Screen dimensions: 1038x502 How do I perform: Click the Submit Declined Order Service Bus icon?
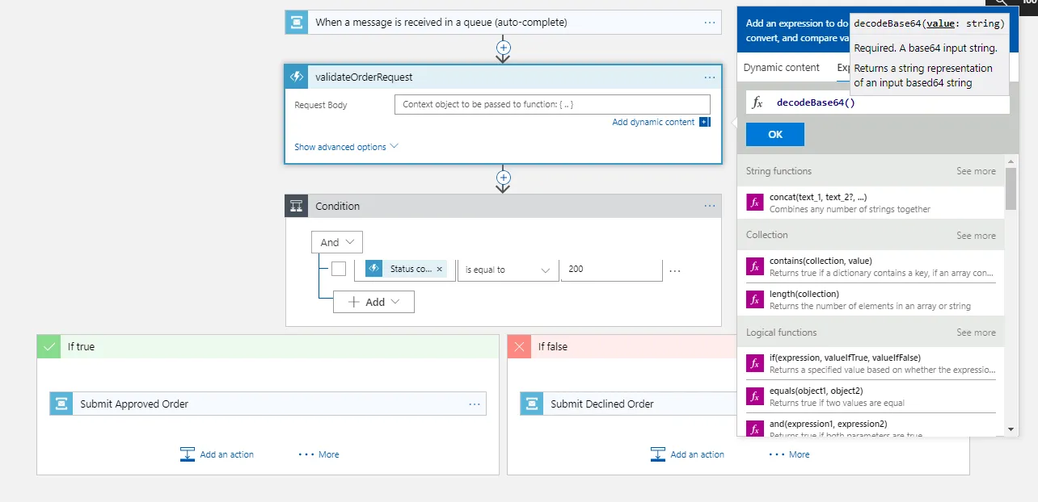532,404
